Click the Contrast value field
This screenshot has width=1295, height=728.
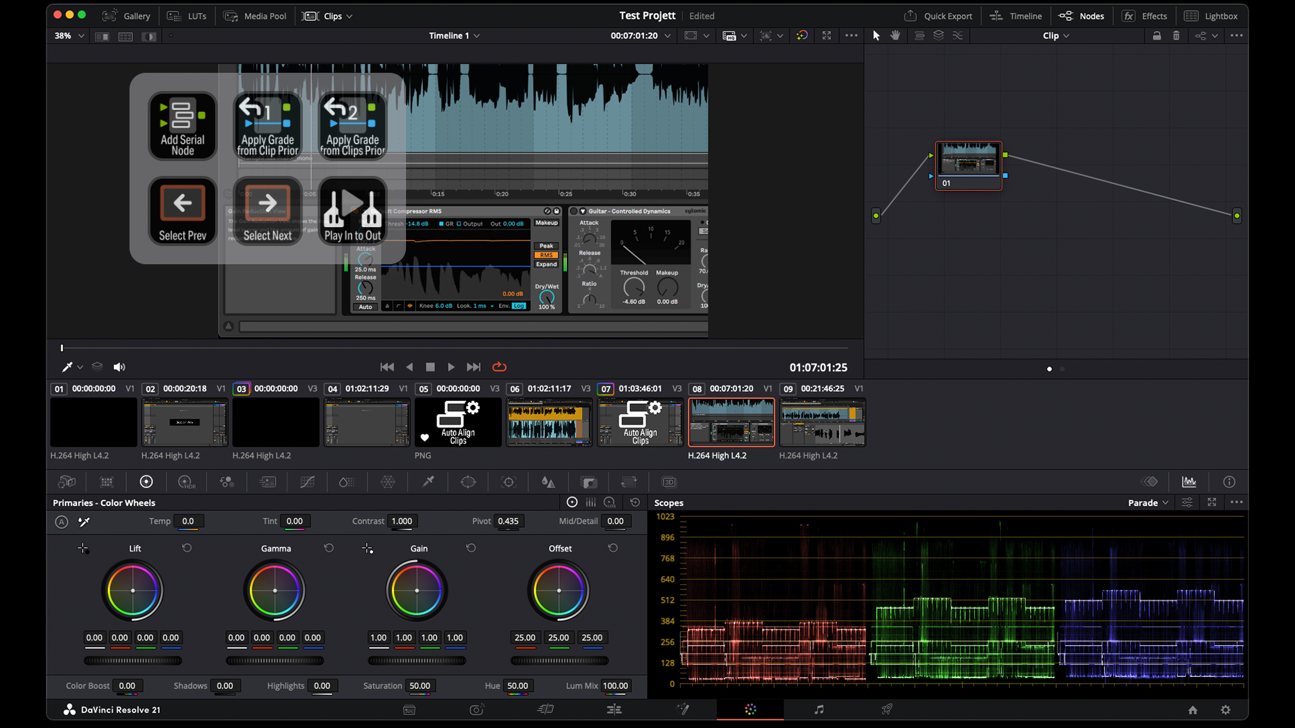click(x=402, y=521)
